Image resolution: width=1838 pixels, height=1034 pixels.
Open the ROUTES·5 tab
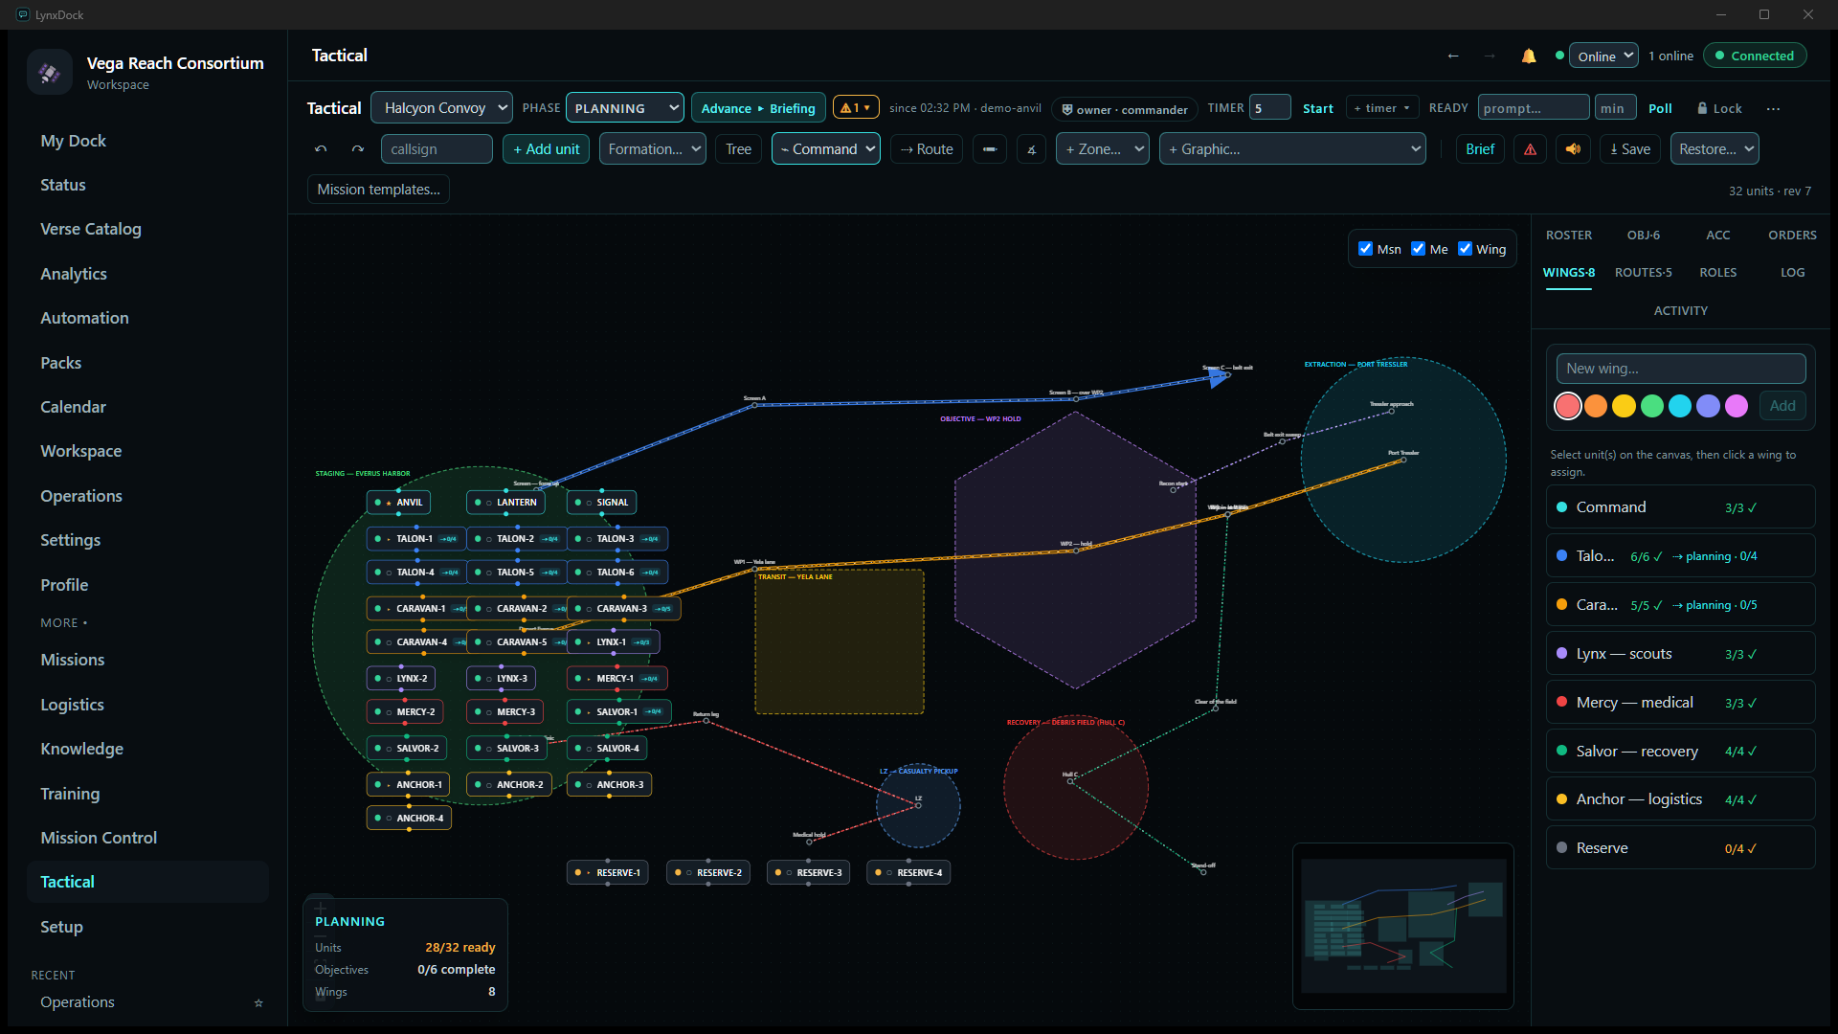click(x=1643, y=273)
